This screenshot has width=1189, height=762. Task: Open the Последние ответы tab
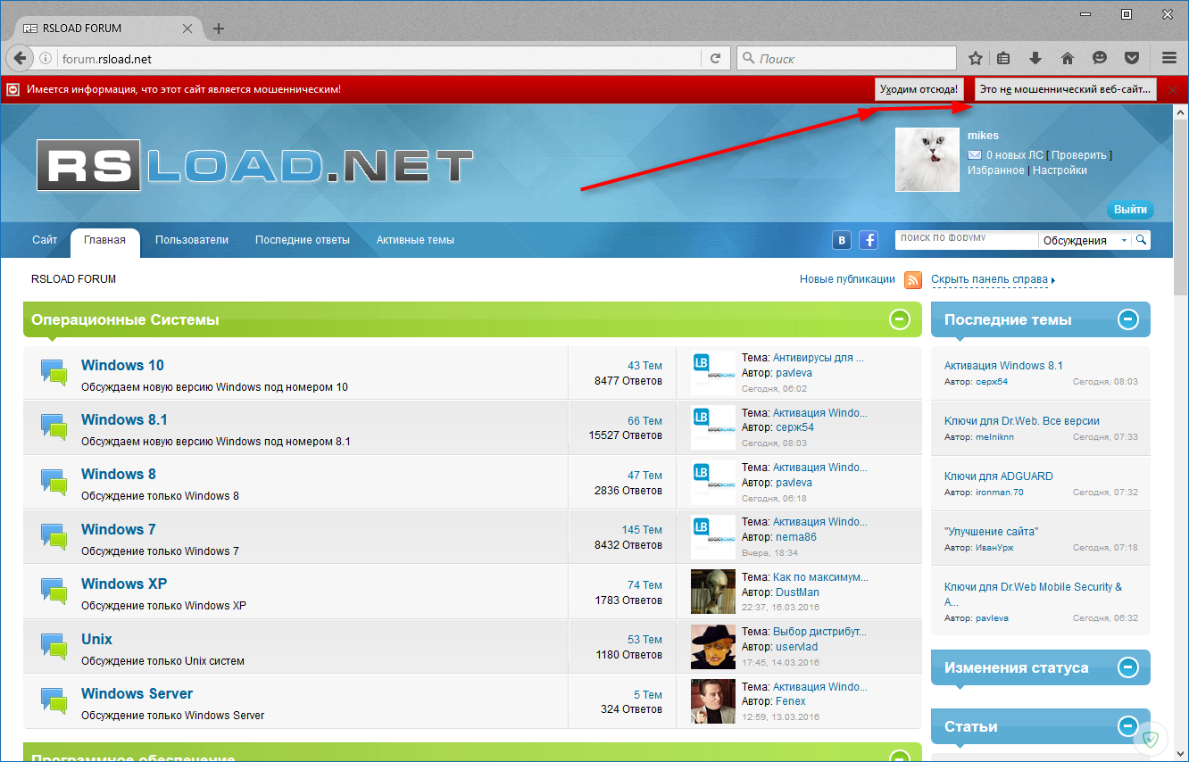coord(303,240)
